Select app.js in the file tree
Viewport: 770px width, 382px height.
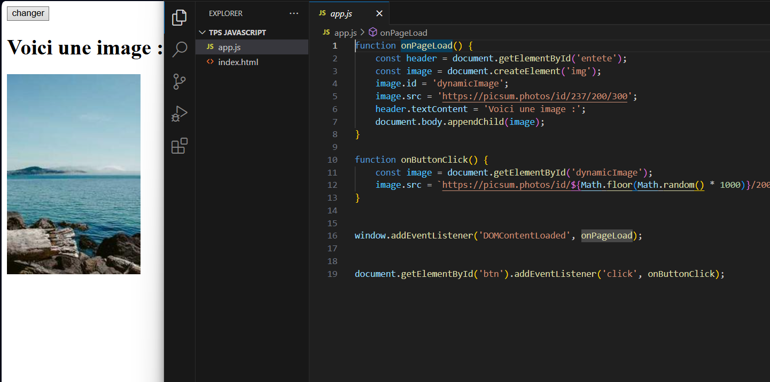pos(229,47)
